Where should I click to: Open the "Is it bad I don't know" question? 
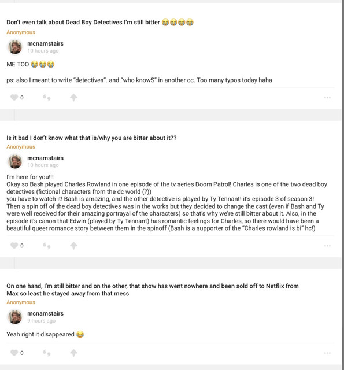91,138
